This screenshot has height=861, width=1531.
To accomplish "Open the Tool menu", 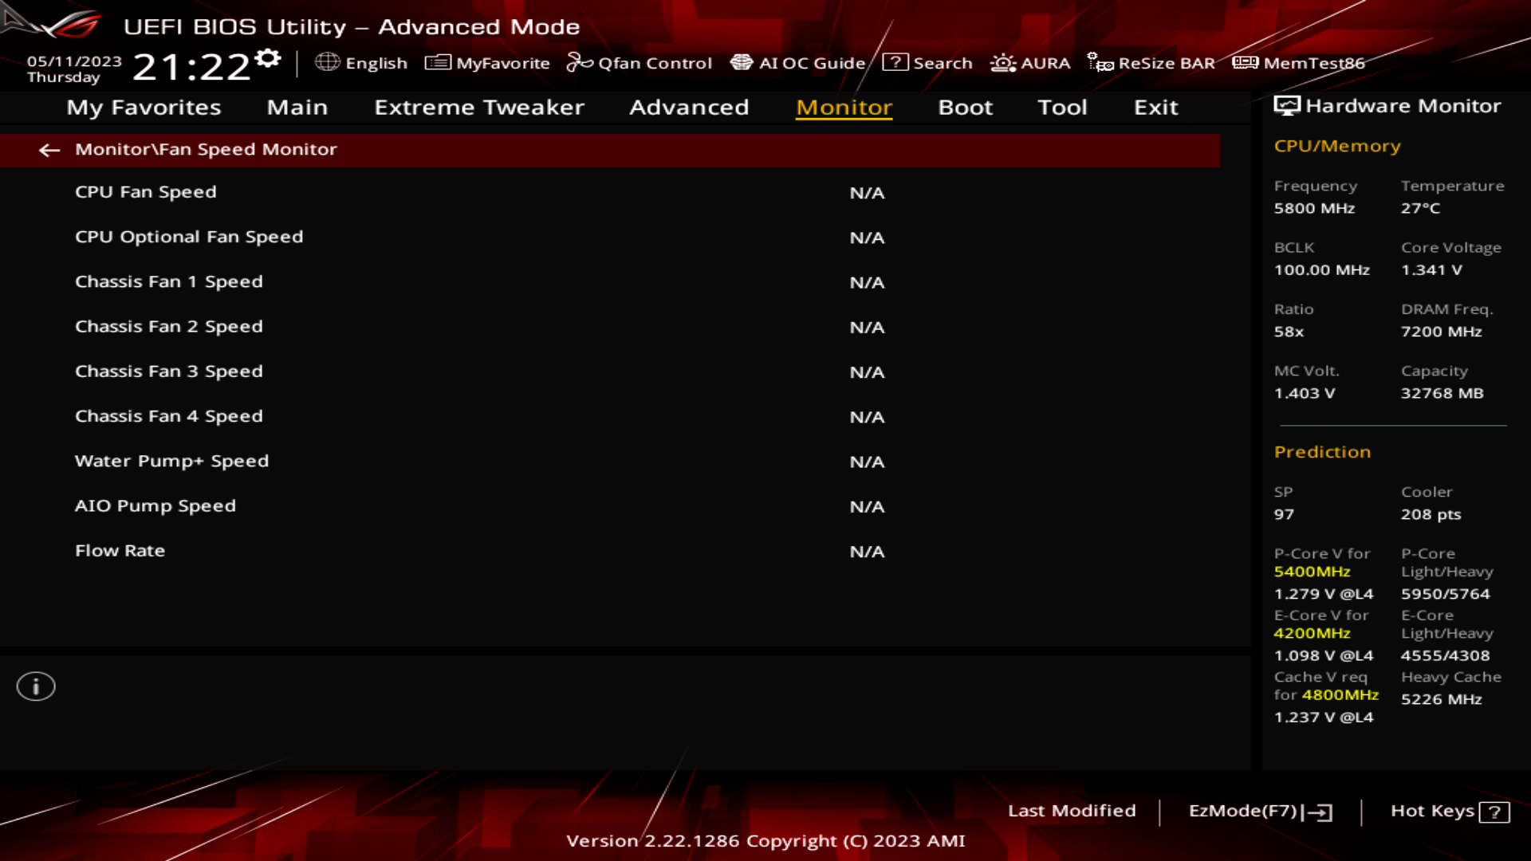I will pos(1062,106).
